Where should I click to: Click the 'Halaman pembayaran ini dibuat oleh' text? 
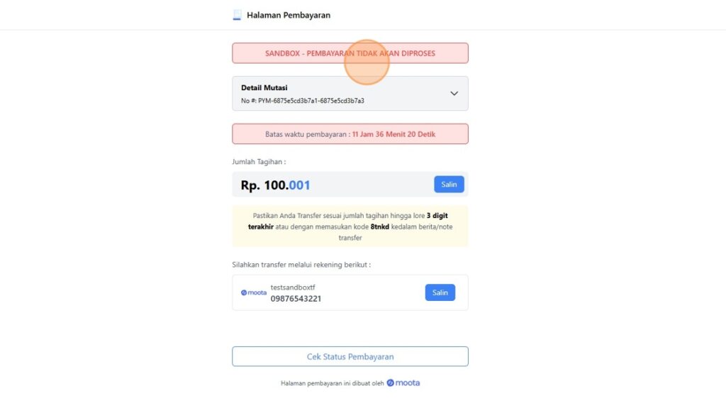tap(333, 383)
